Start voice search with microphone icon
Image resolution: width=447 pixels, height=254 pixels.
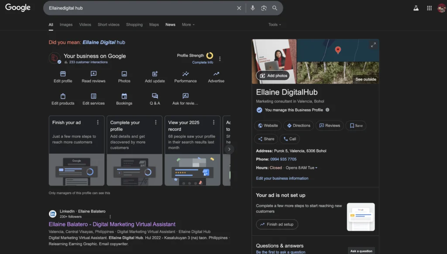click(x=253, y=8)
